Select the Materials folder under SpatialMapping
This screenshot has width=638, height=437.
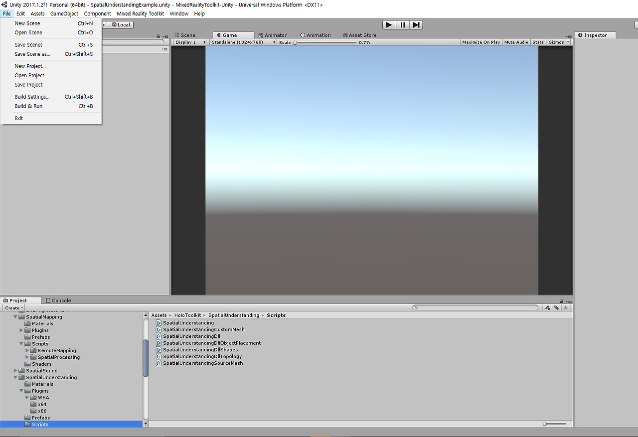39,324
